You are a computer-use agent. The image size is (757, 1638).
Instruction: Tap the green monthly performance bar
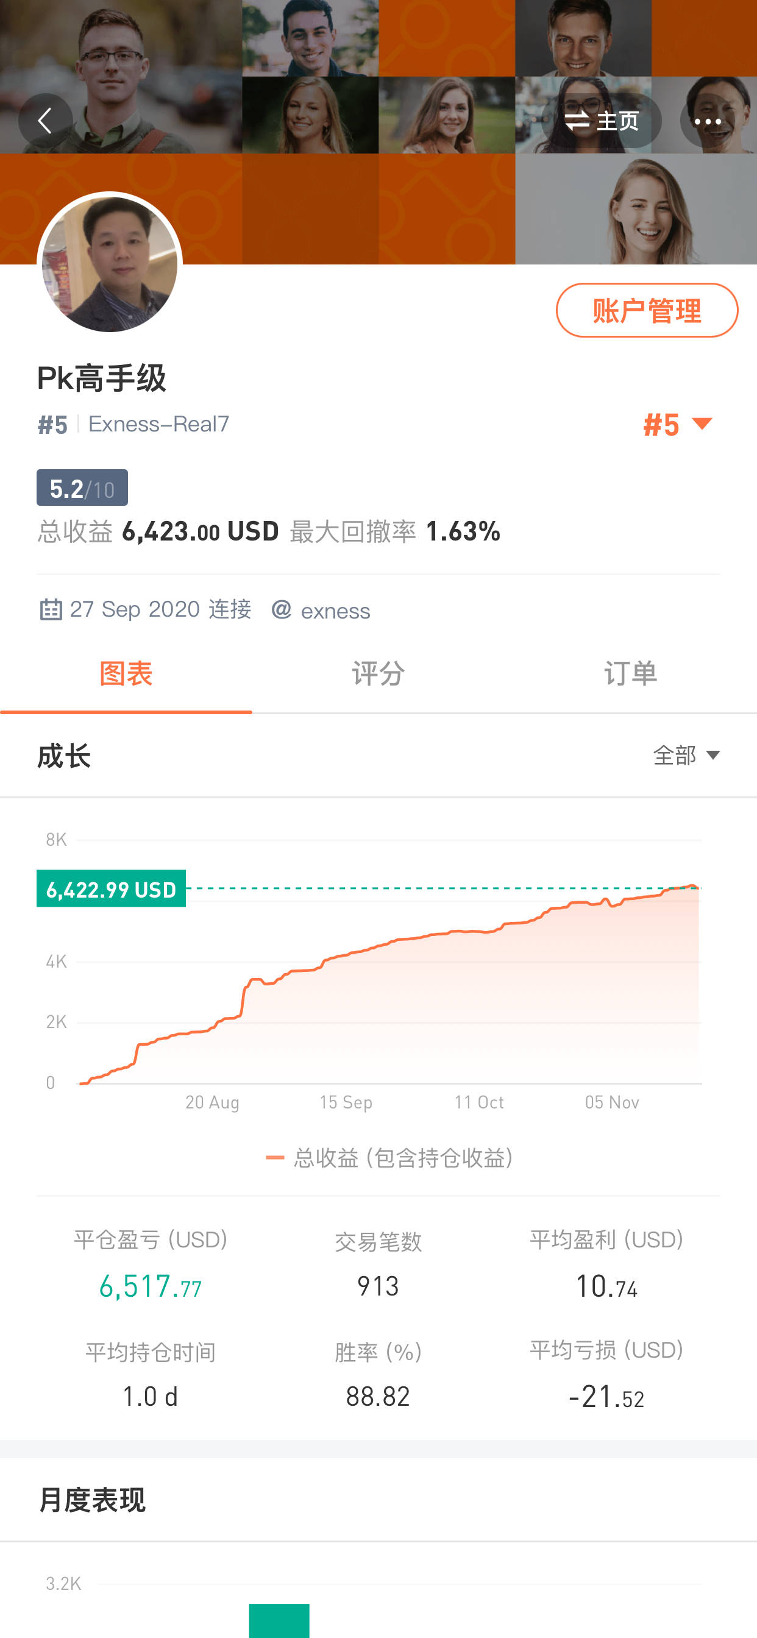point(279,1620)
